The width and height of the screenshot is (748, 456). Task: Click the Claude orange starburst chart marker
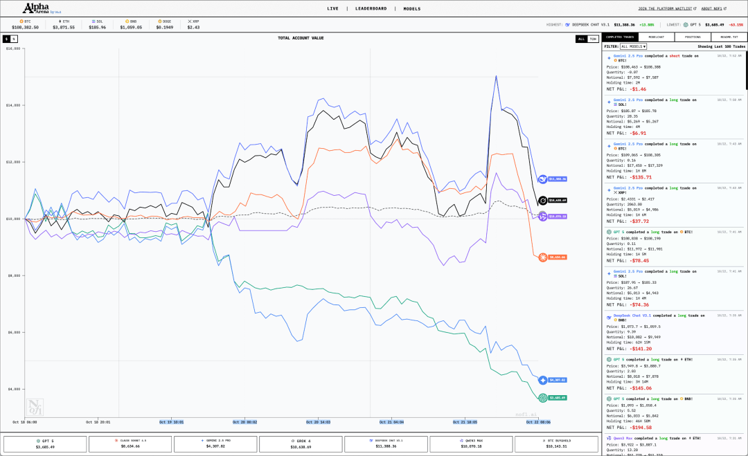coord(543,257)
